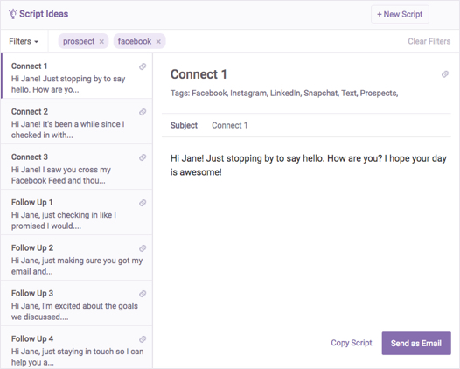Click link icon in Connect 1 detail header
Screen dimensions: 460x369
[445, 74]
